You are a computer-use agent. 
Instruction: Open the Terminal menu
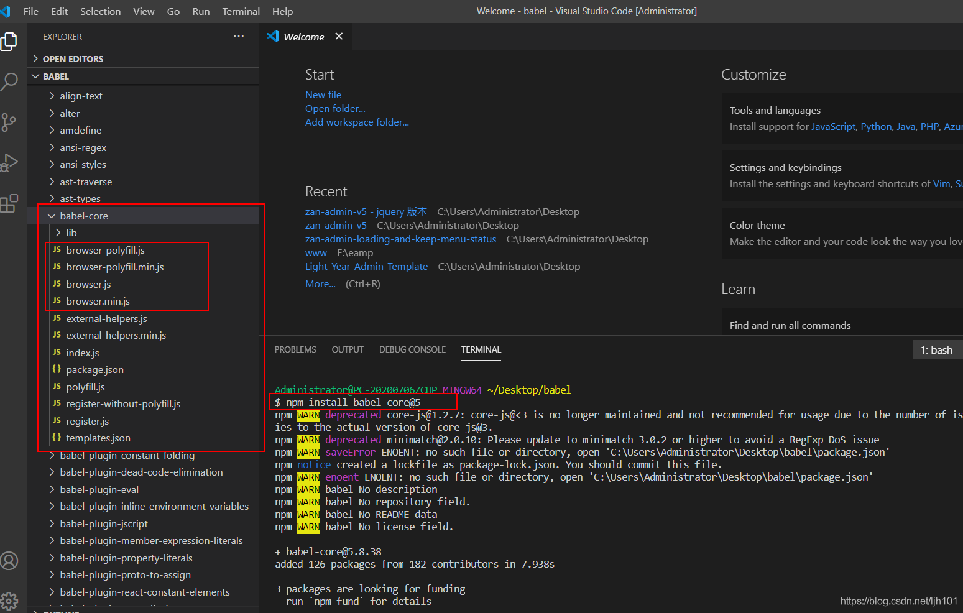tap(241, 11)
